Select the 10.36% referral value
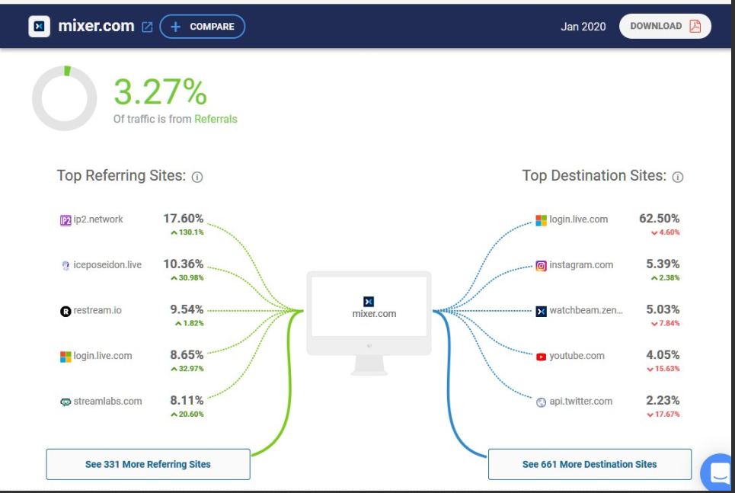The width and height of the screenshot is (735, 493). 184,264
